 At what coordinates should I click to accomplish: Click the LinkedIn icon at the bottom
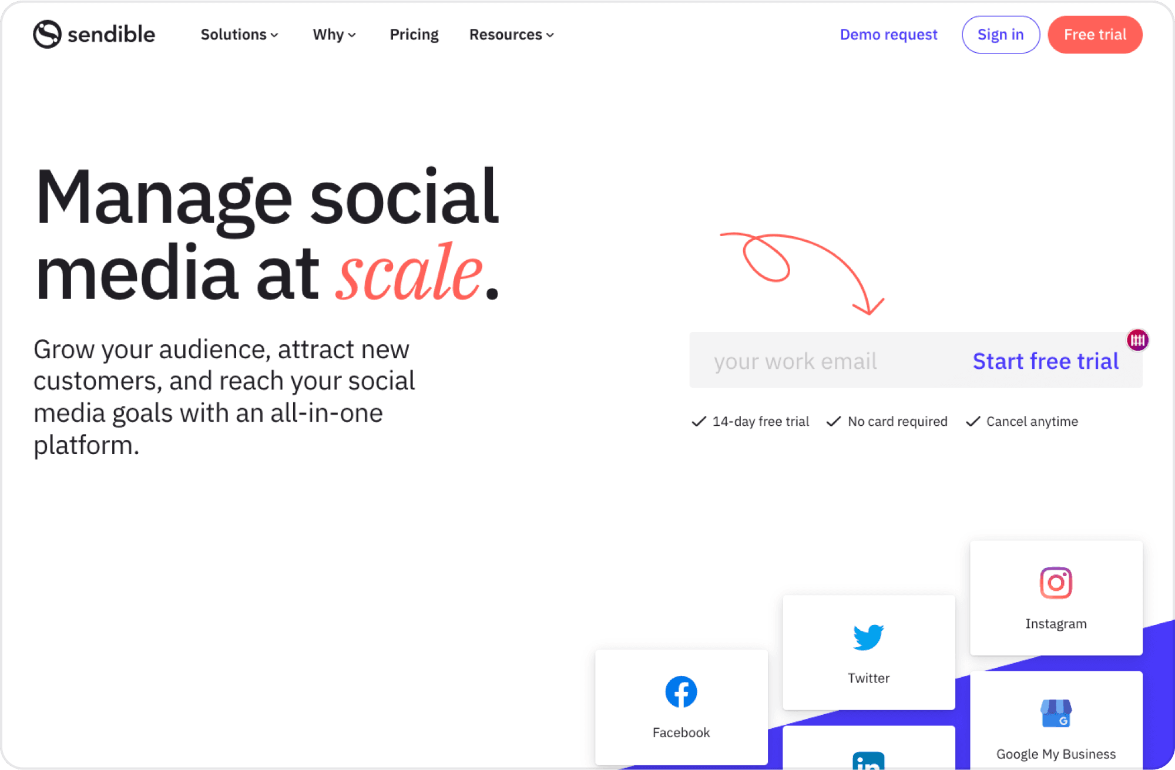pos(868,762)
